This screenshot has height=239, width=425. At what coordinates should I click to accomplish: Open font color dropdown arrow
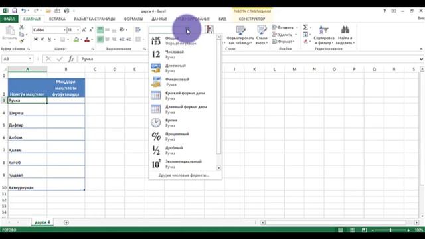point(92,40)
